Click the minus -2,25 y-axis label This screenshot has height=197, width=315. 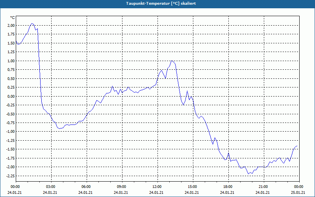coord(11,176)
